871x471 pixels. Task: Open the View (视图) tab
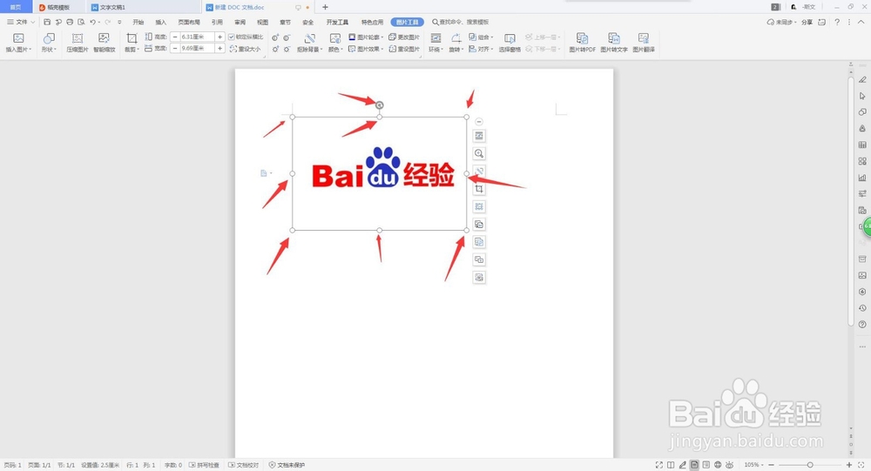263,23
